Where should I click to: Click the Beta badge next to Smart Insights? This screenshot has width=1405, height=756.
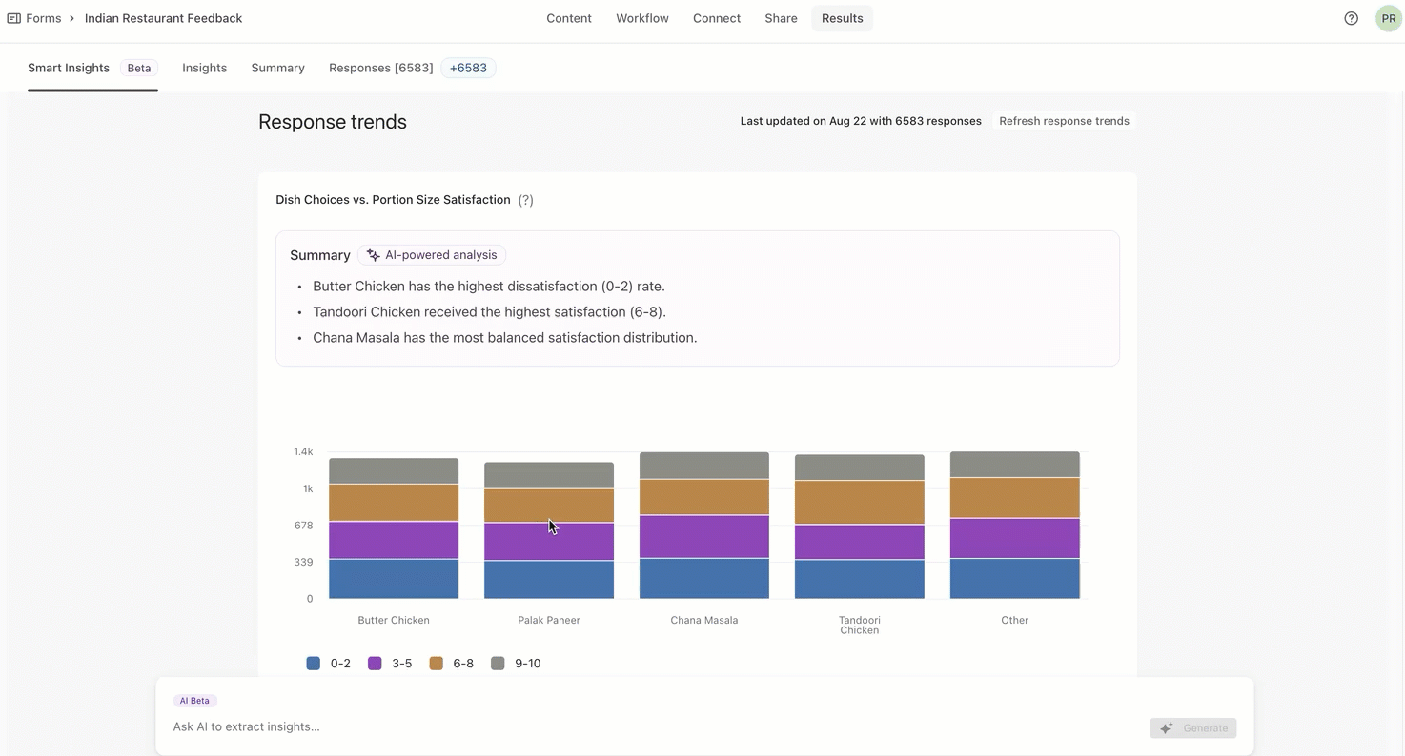139,68
